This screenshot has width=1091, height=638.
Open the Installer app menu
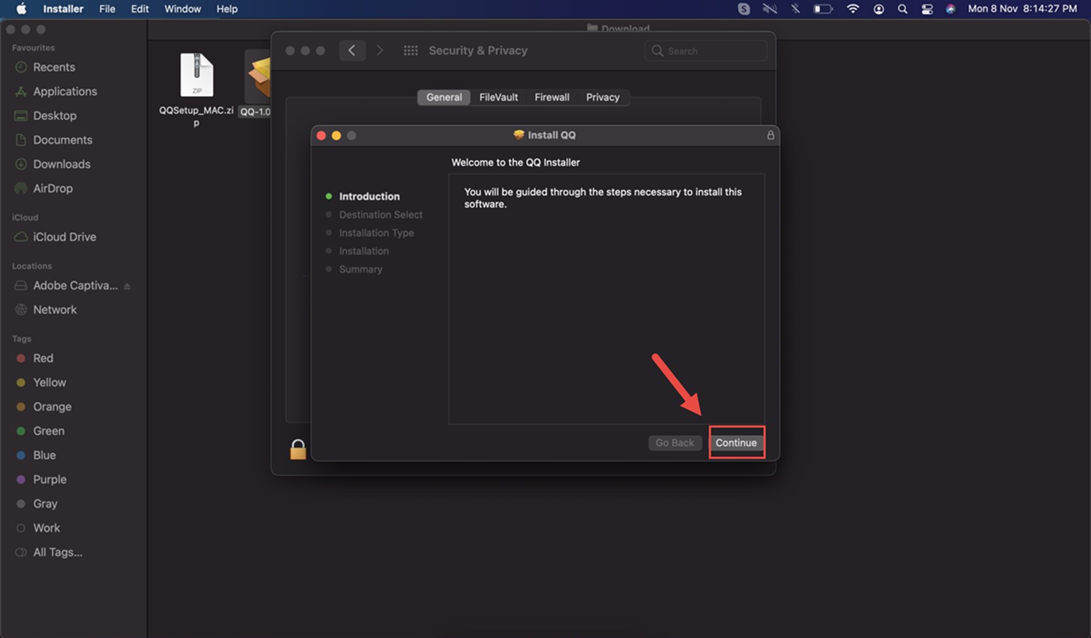63,9
